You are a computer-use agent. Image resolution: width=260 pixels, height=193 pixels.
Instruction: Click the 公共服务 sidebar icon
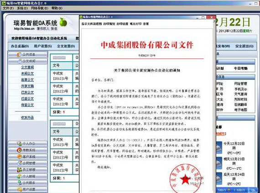(x=20, y=183)
